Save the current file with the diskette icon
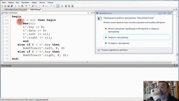 8,6
